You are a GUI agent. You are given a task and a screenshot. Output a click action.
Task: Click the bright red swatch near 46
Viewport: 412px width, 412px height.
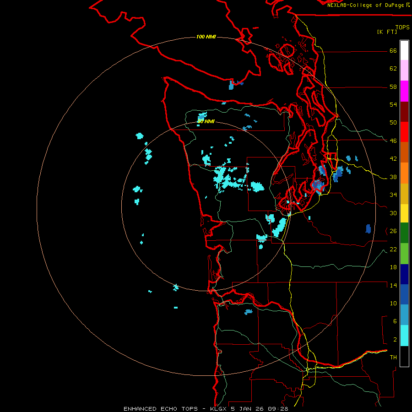pyautogui.click(x=404, y=132)
